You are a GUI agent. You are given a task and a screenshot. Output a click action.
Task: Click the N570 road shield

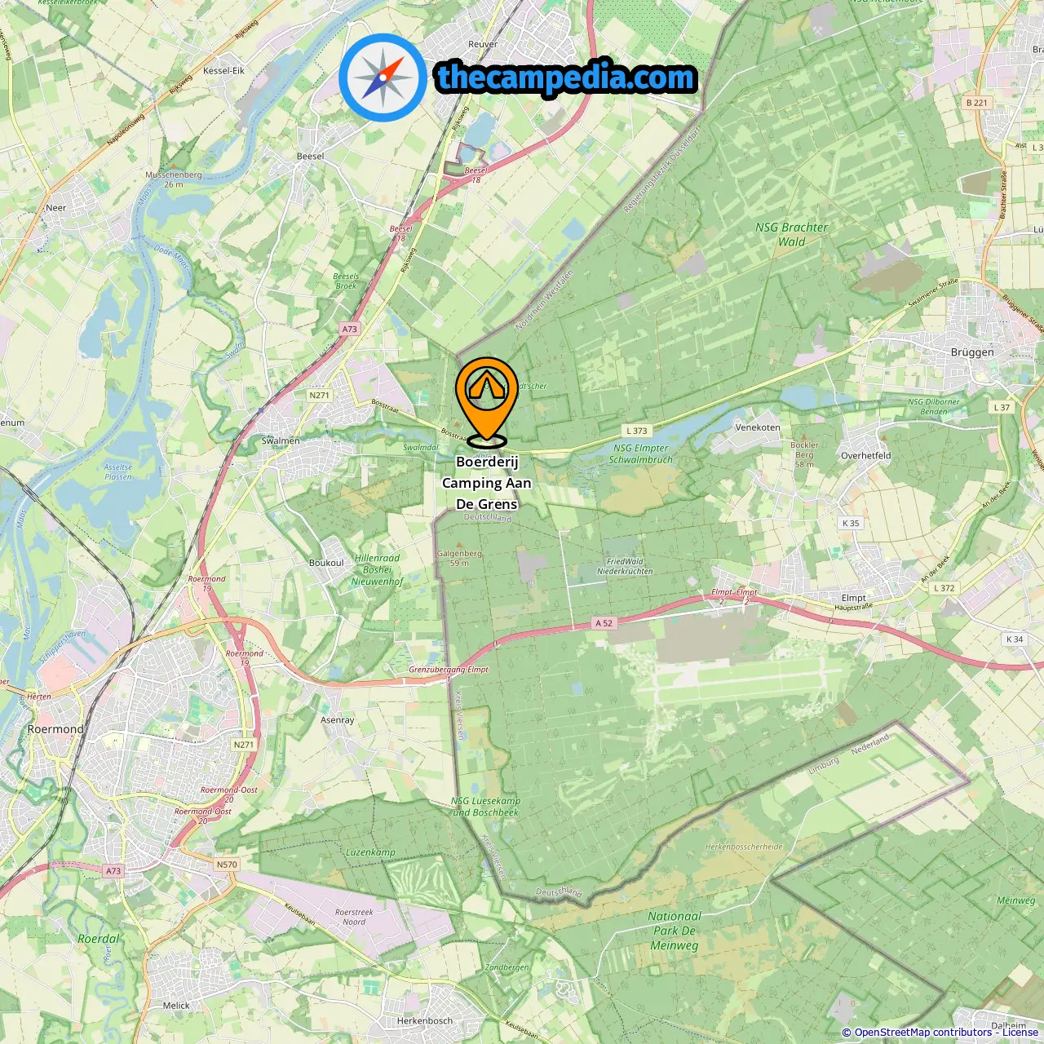227,865
